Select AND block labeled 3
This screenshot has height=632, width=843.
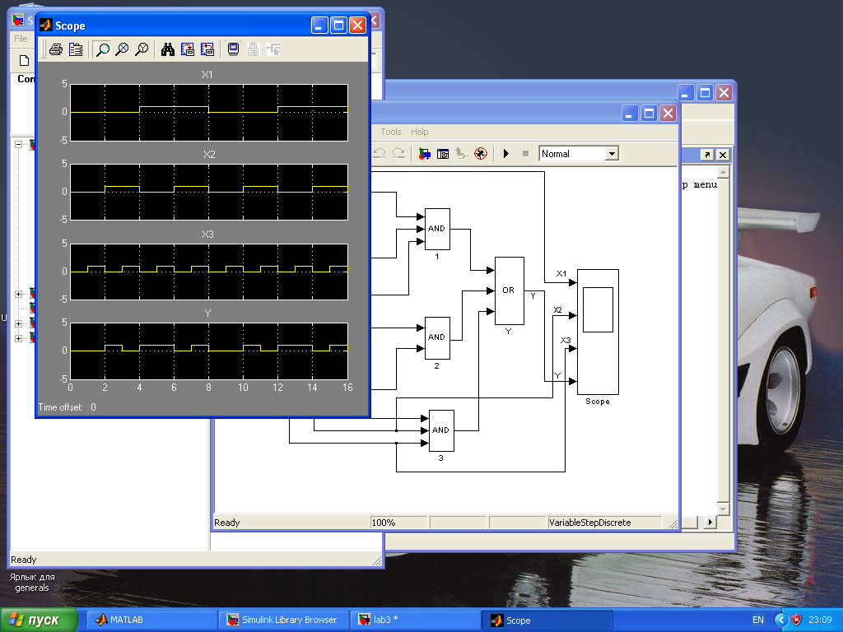[x=441, y=430]
